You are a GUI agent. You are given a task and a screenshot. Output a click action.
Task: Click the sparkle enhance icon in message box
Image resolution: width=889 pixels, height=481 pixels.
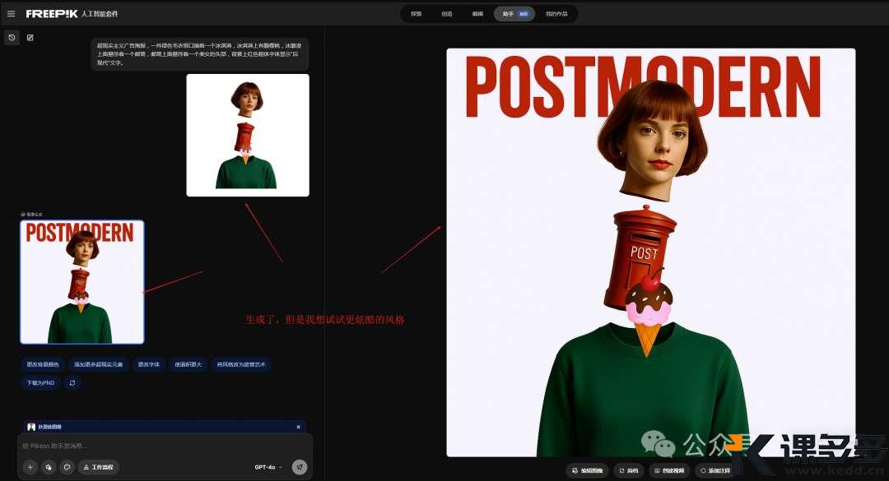49,467
